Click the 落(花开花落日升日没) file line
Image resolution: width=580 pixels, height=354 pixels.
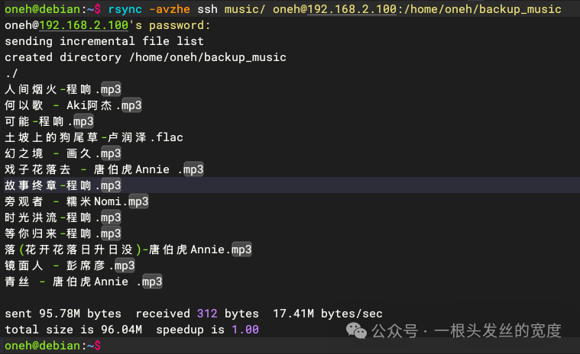click(128, 249)
